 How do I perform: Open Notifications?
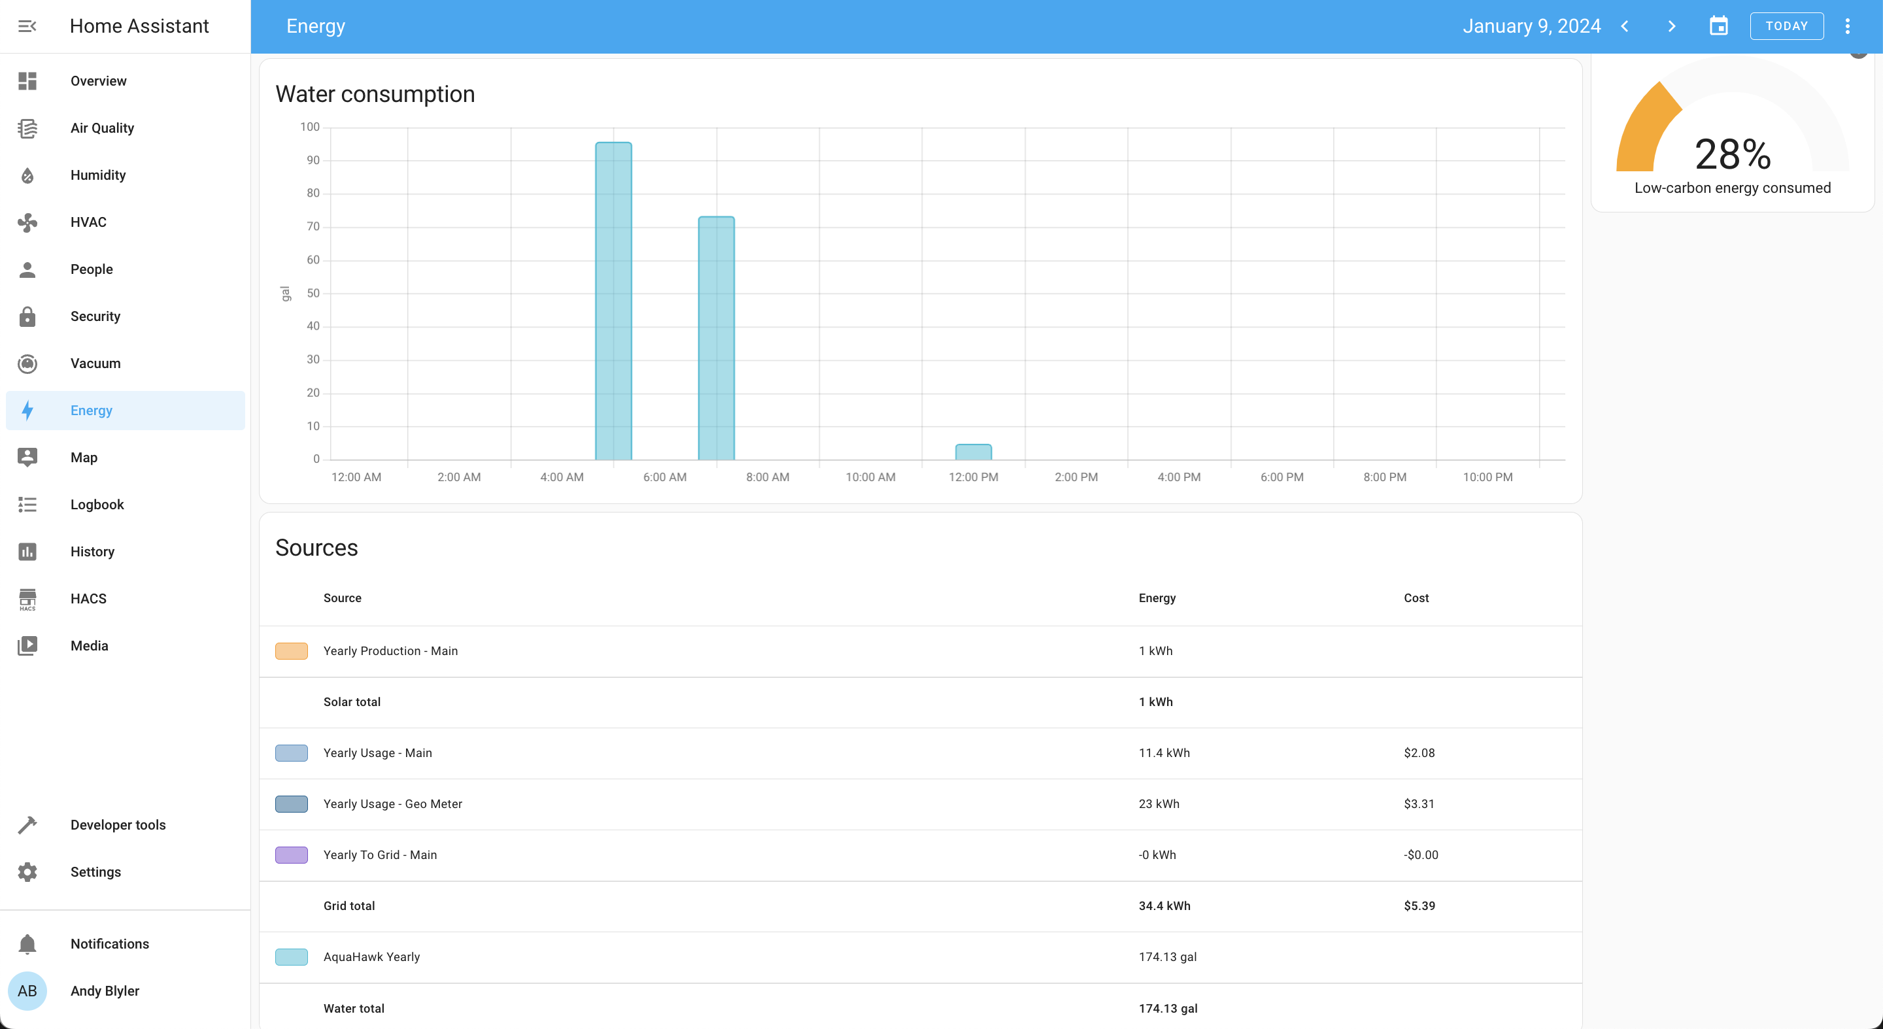tap(109, 943)
